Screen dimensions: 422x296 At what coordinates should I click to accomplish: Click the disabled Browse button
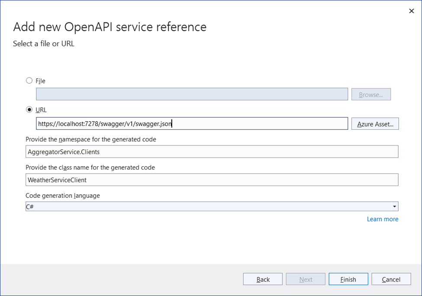click(x=371, y=94)
